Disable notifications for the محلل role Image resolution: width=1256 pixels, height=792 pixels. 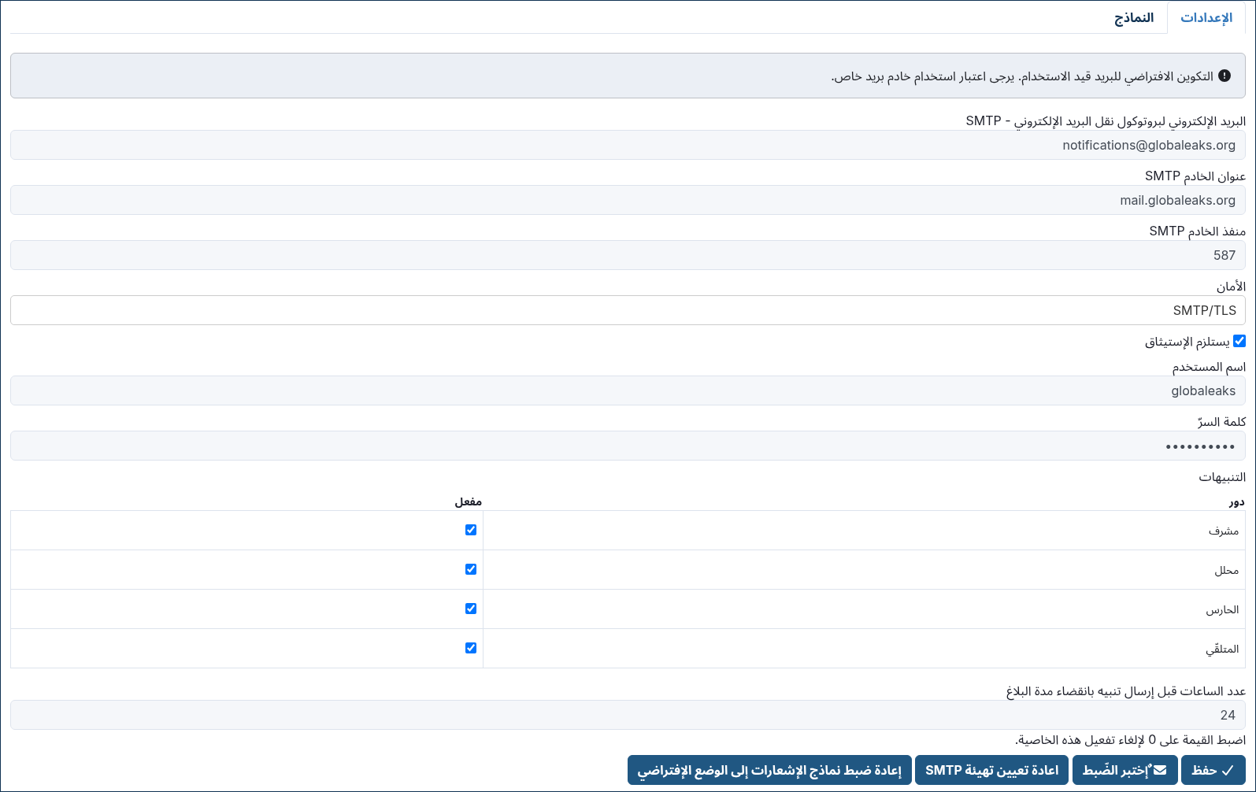(471, 569)
